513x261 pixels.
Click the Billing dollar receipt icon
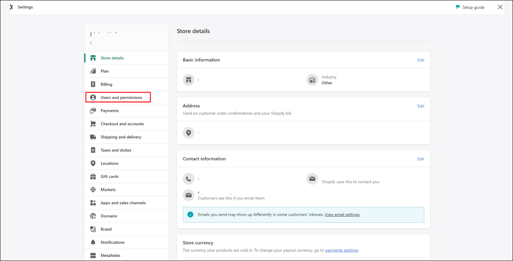93,84
